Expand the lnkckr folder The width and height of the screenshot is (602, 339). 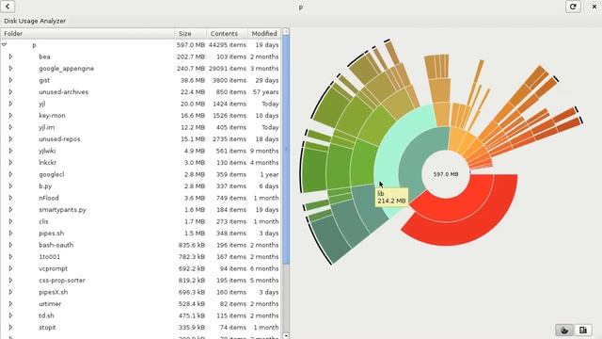10,163
